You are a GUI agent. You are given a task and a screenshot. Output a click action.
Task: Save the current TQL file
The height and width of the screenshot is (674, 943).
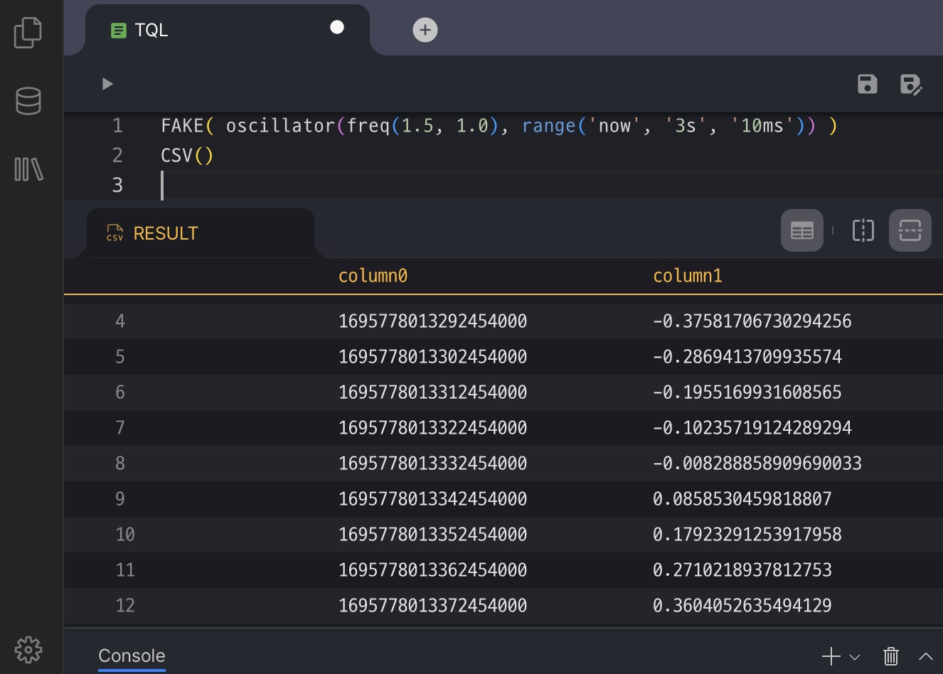click(867, 84)
